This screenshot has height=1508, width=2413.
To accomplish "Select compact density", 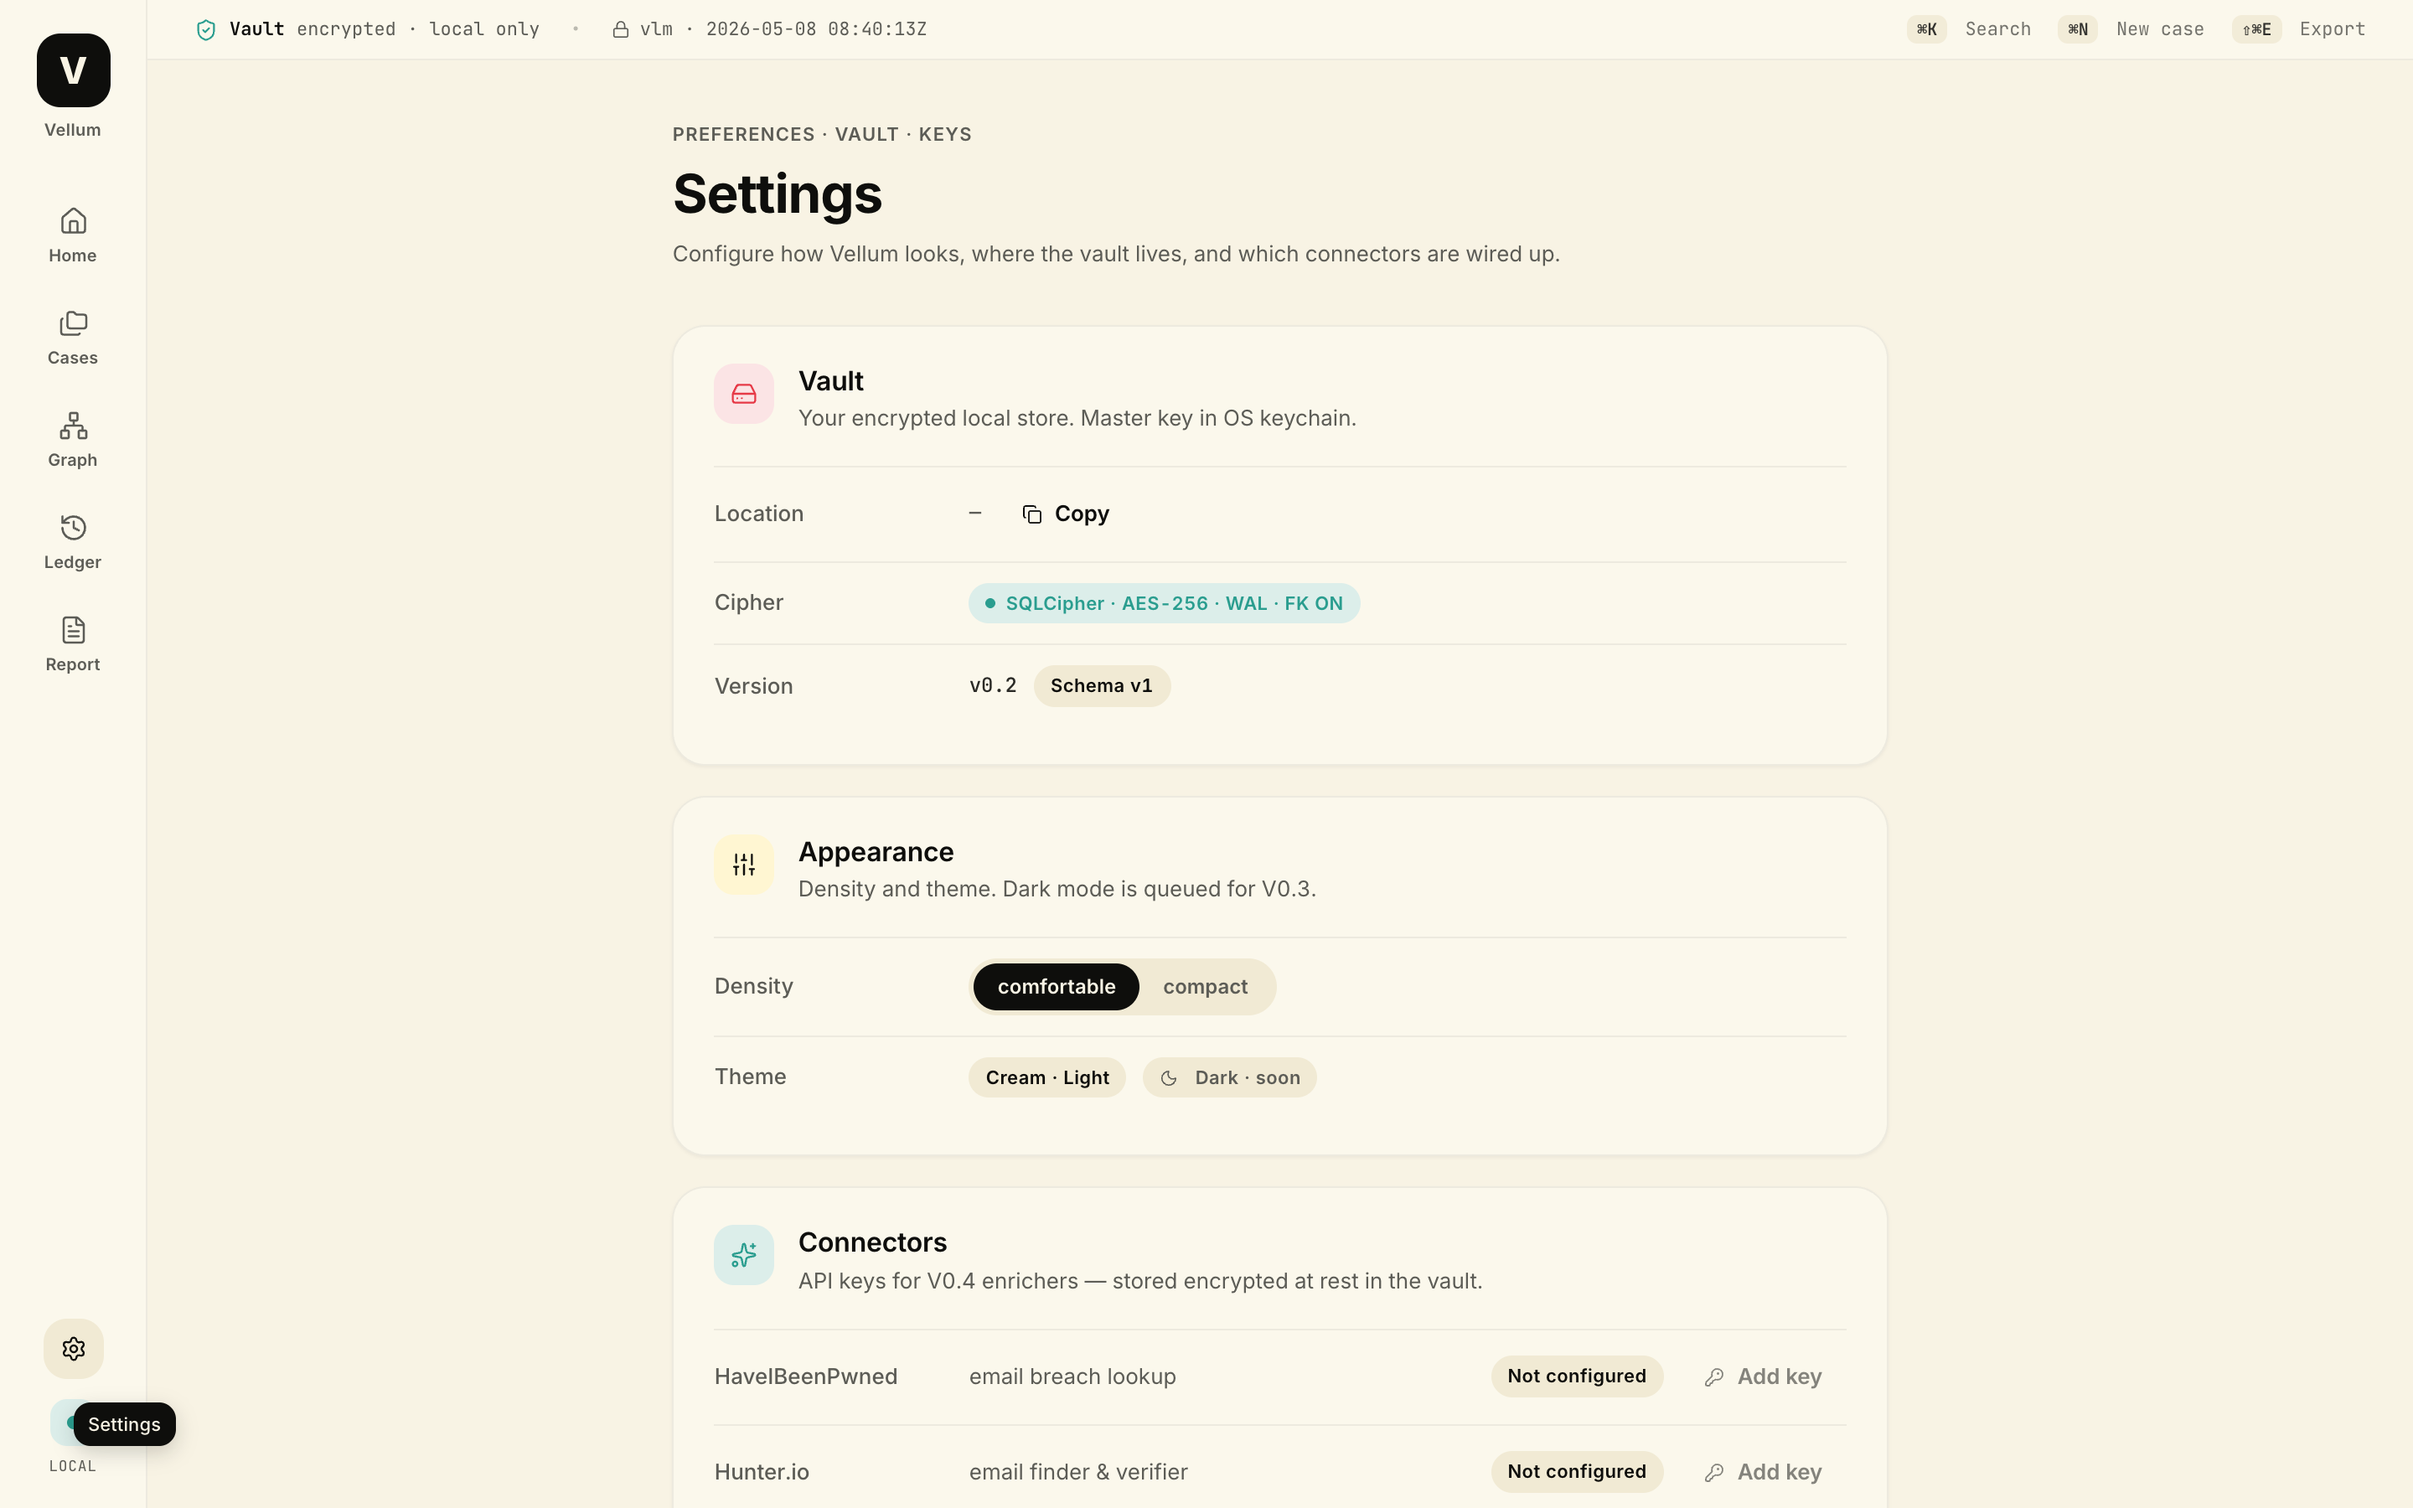I will point(1205,986).
